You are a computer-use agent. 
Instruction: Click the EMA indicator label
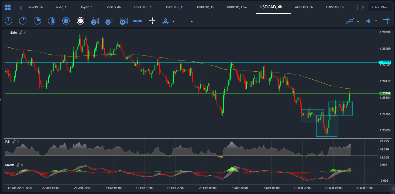[14, 33]
